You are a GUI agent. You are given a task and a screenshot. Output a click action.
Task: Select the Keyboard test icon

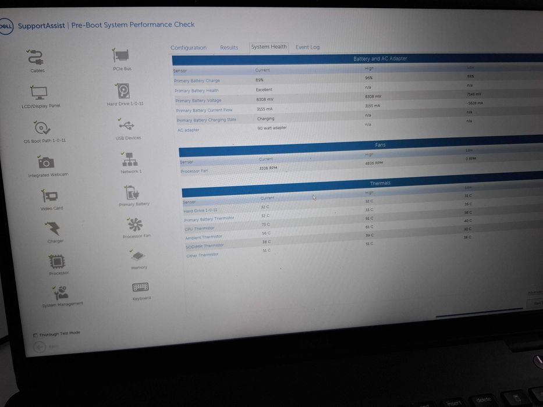(x=140, y=287)
